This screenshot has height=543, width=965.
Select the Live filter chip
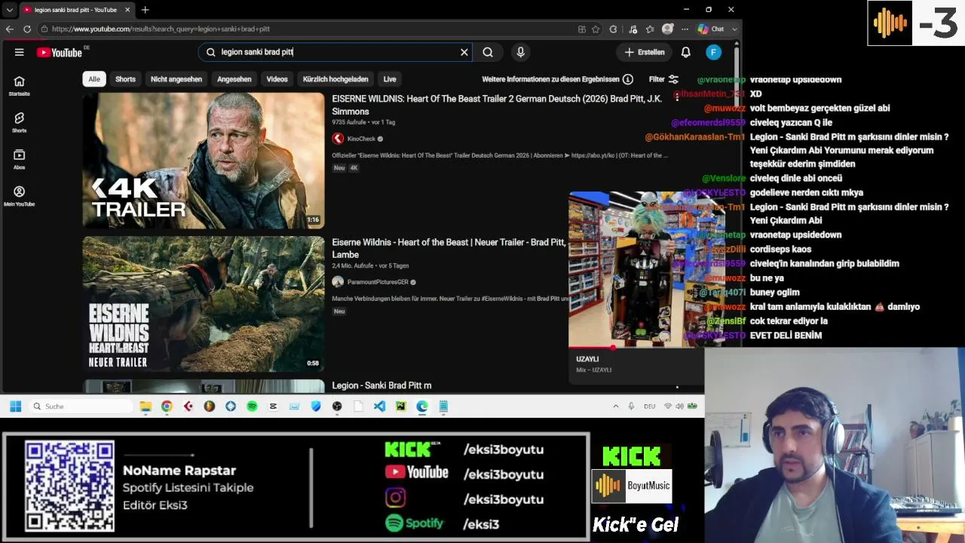pyautogui.click(x=390, y=79)
